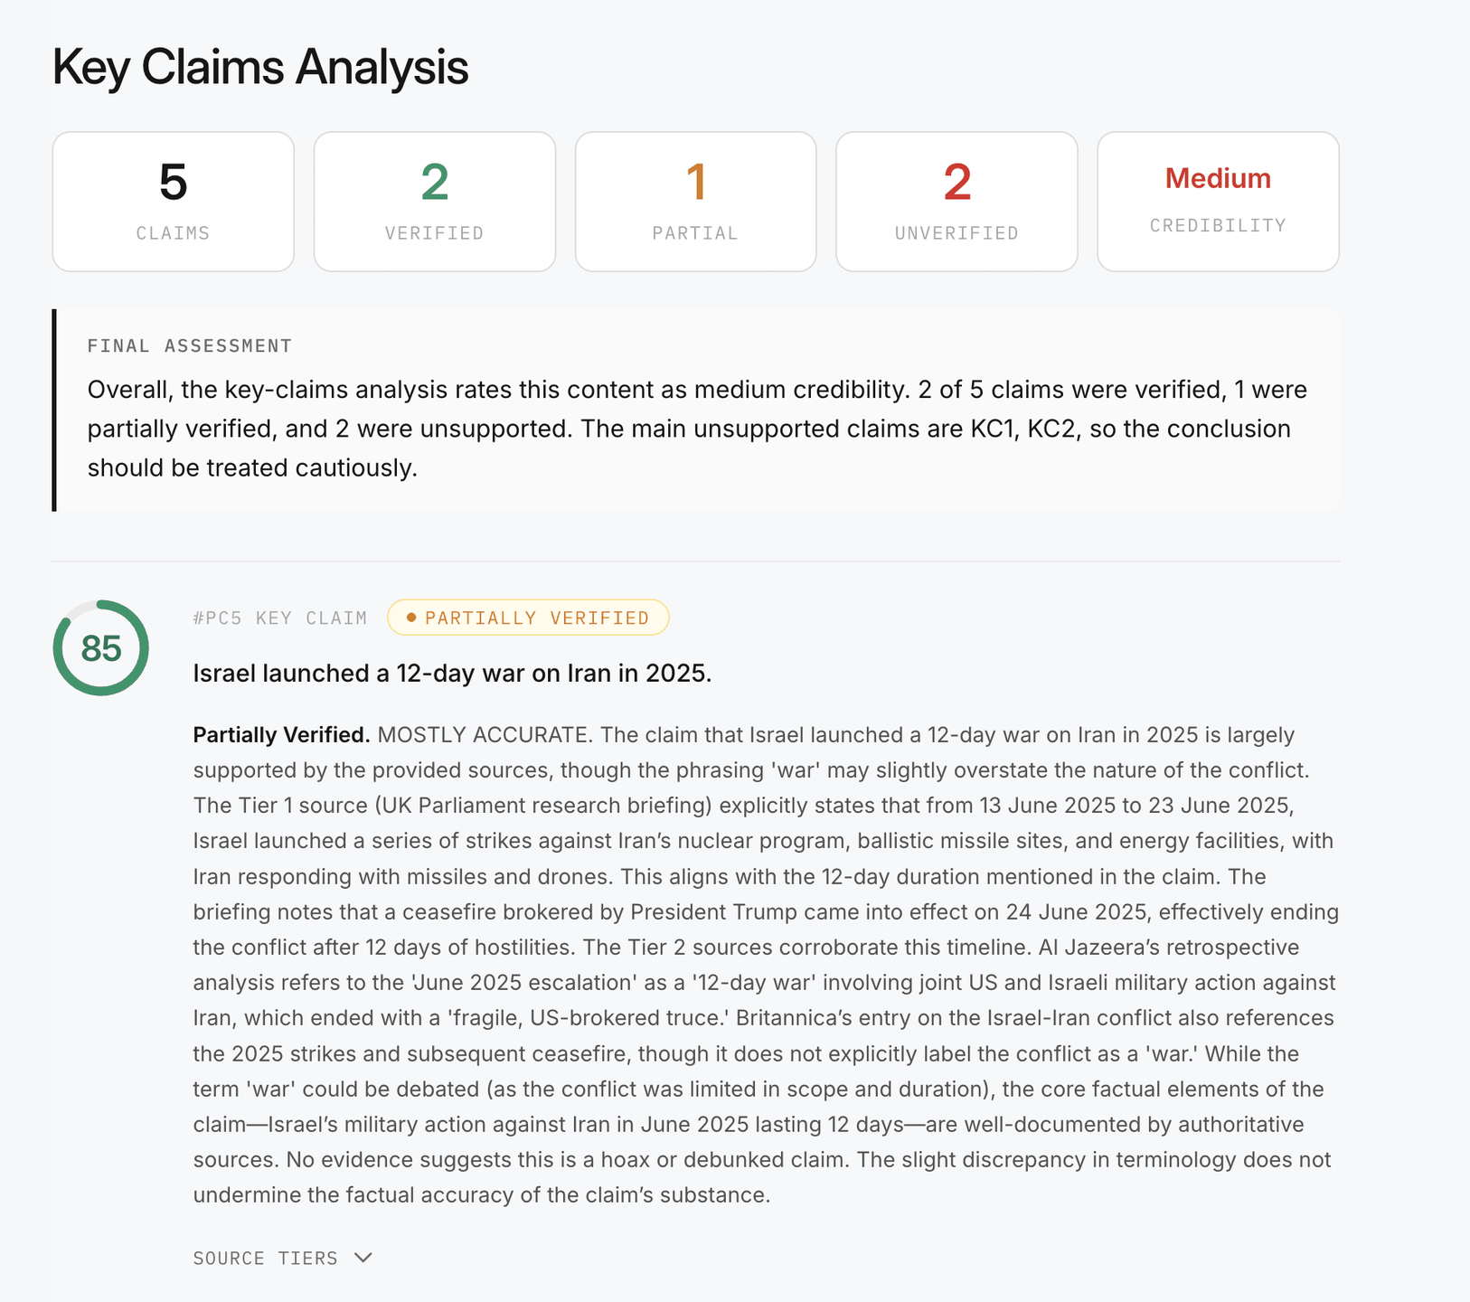This screenshot has height=1302, width=1470.
Task: Click the orange number 1 in Partial
Action: [x=695, y=182]
